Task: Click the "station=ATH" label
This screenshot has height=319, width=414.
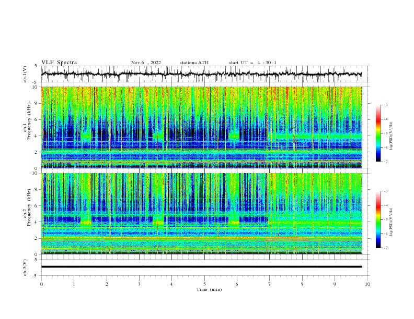Action: (x=194, y=63)
